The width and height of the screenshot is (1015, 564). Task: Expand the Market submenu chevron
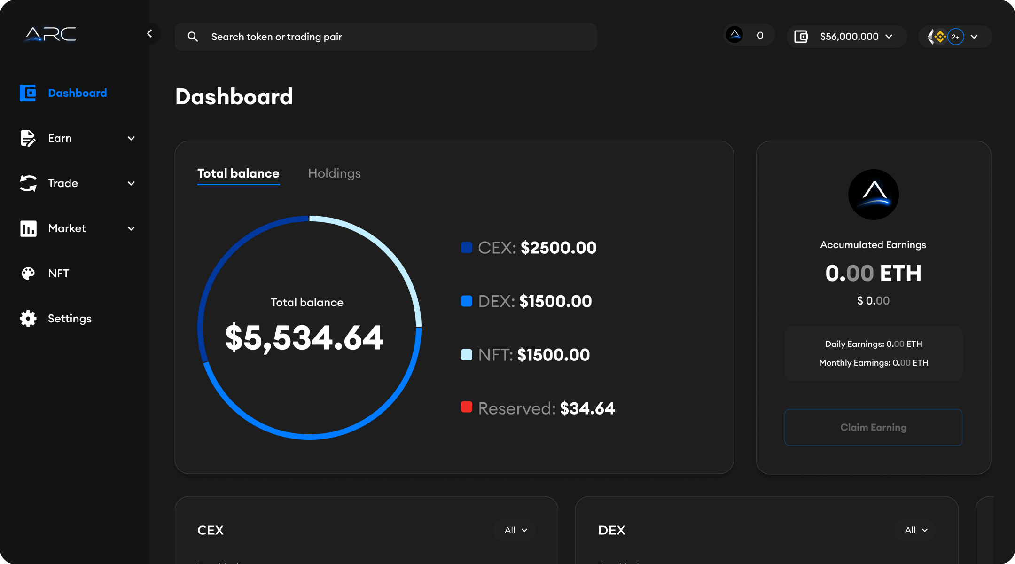coord(131,228)
